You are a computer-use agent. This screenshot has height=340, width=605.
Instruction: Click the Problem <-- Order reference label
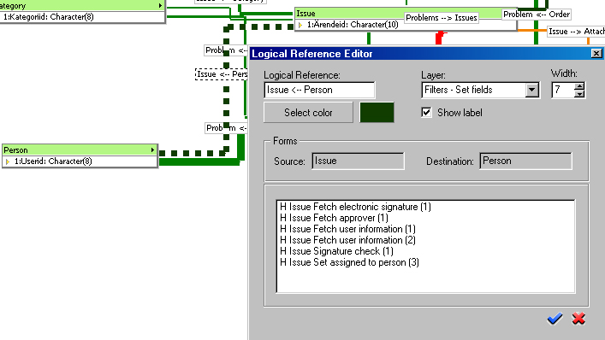(x=537, y=15)
